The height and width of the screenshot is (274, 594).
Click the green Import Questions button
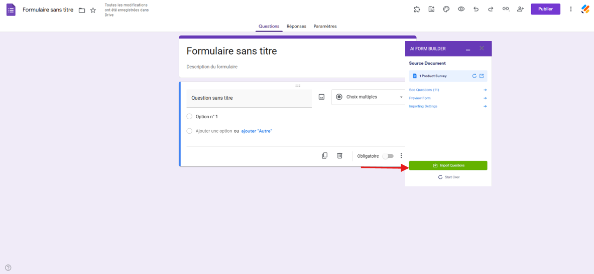pos(448,165)
